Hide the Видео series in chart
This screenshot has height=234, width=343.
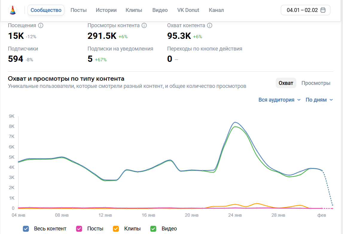153,229
